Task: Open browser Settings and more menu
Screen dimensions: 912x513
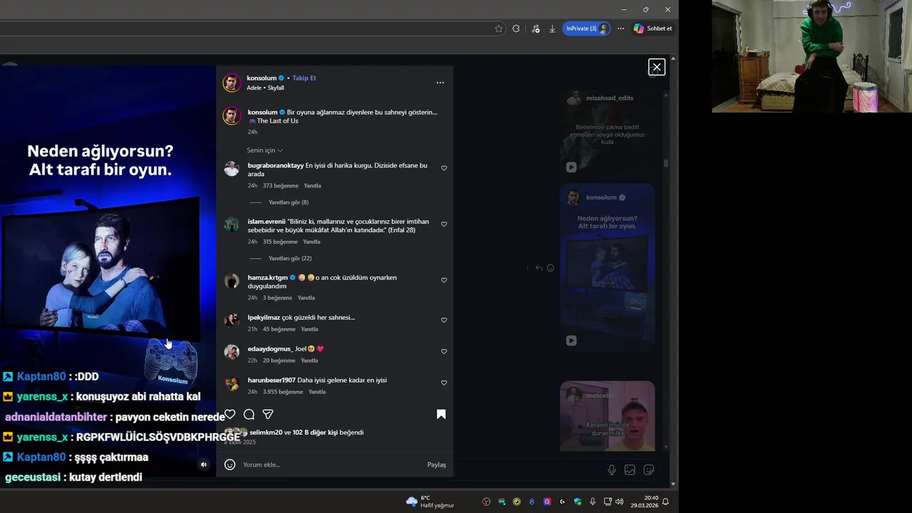Action: [x=621, y=28]
